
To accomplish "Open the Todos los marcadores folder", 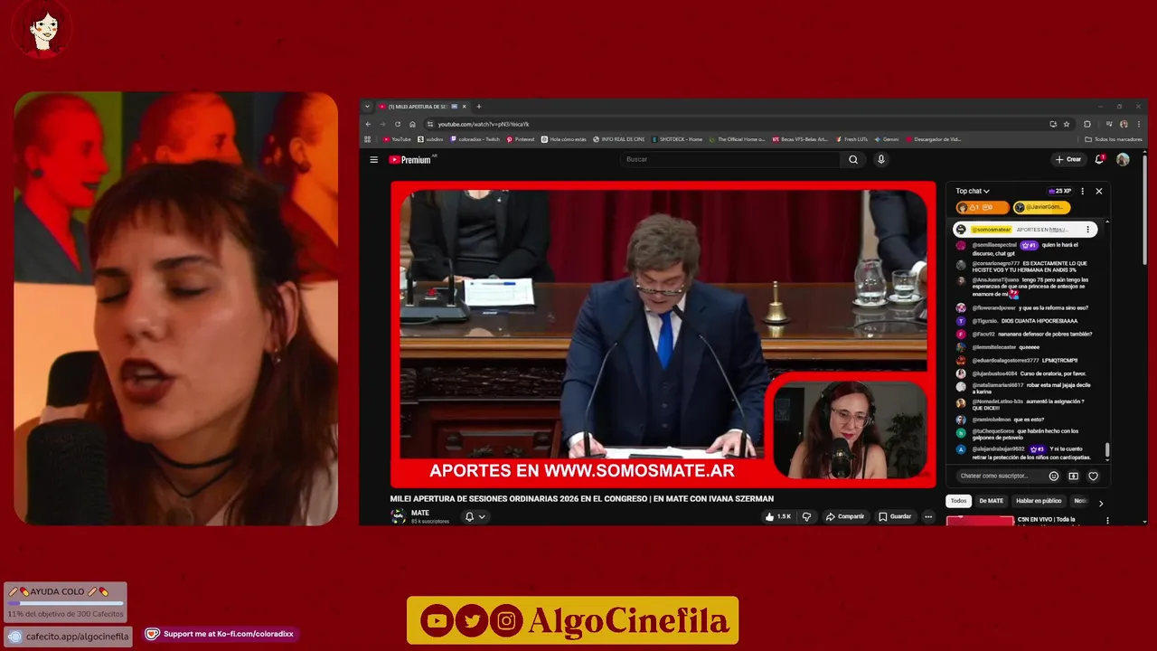I will (x=1114, y=139).
